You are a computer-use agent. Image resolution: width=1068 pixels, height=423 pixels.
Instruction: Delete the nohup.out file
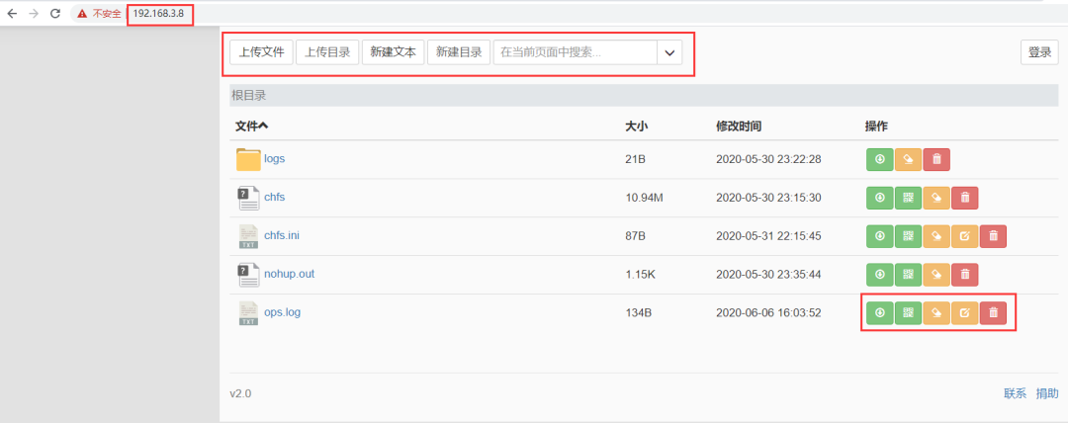[x=965, y=275]
